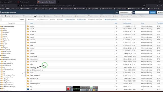Click the Сжать compress toolbar button
This screenshot has height=92, width=163.
pyautogui.click(x=142, y=16)
